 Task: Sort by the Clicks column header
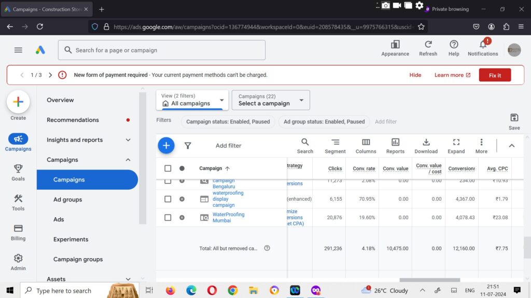[x=335, y=168]
